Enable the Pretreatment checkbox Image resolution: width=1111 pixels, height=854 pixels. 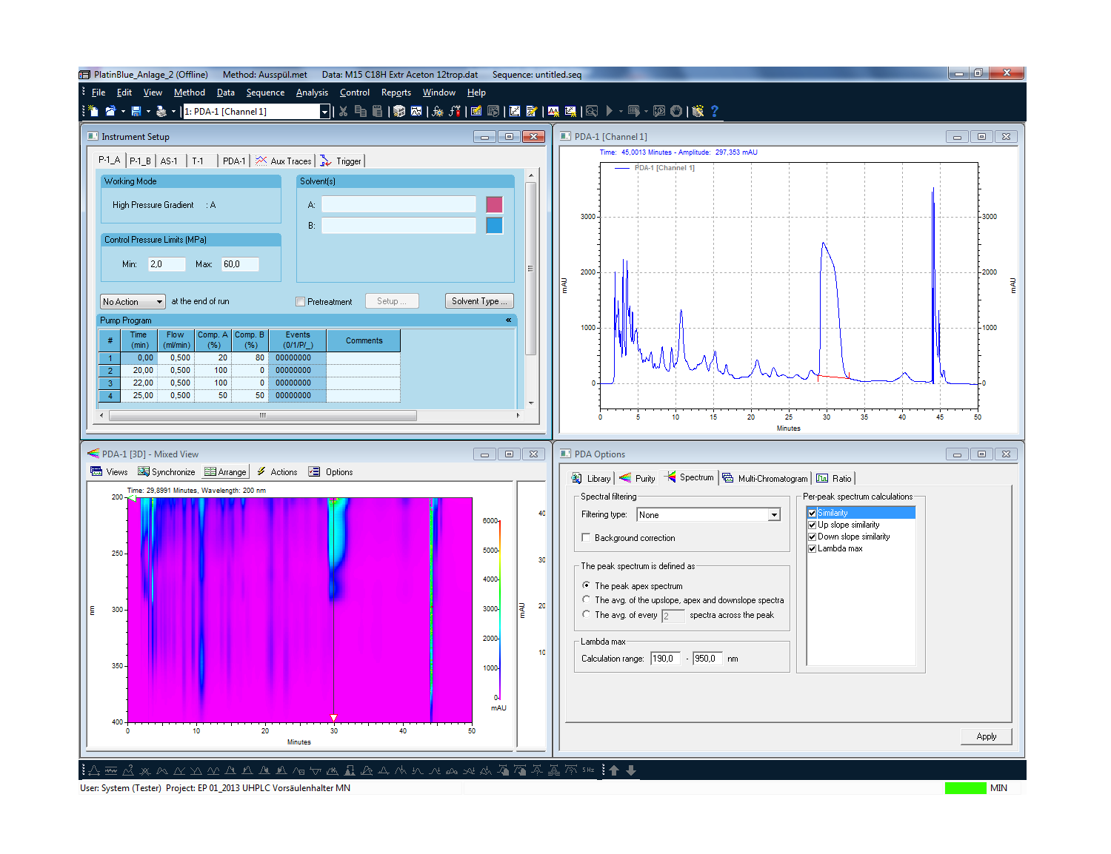click(301, 302)
